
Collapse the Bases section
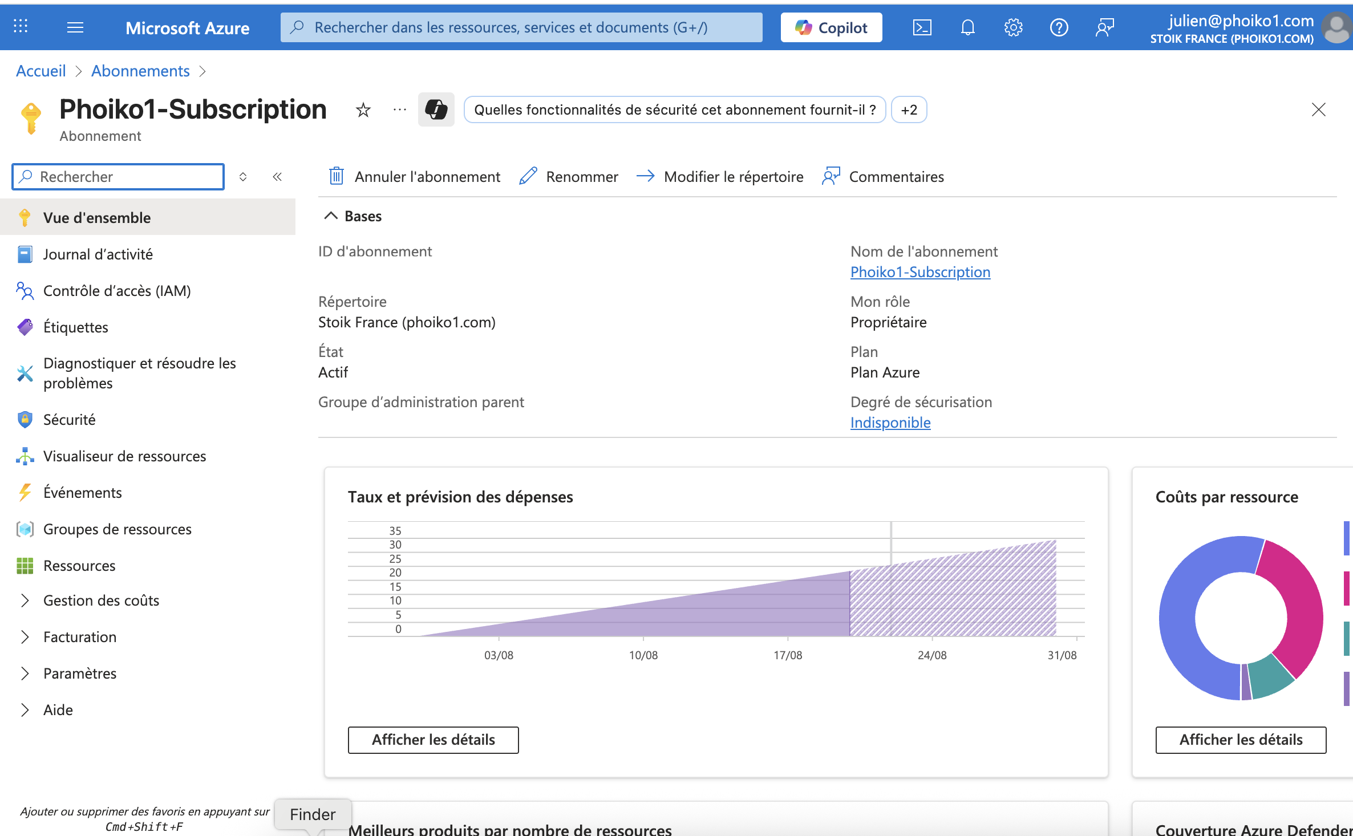(331, 216)
